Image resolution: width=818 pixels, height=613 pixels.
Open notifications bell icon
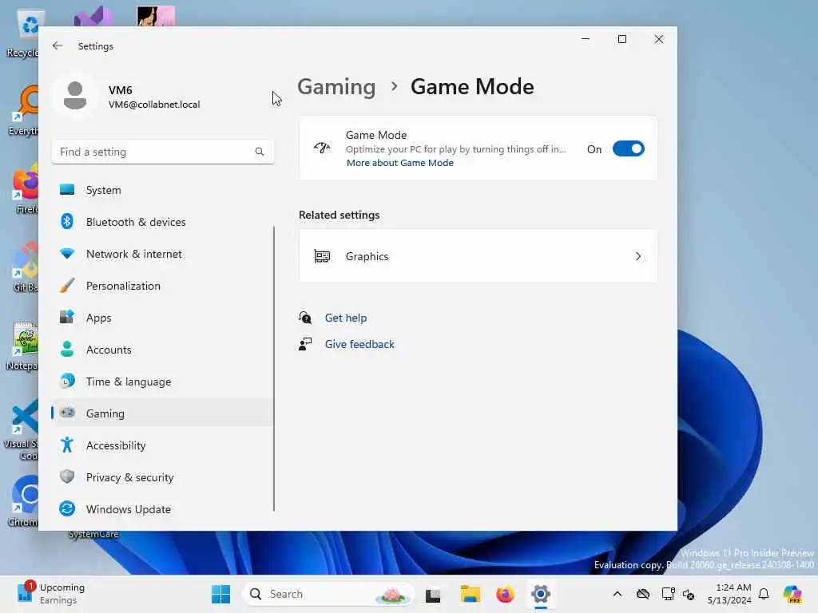[x=764, y=594]
